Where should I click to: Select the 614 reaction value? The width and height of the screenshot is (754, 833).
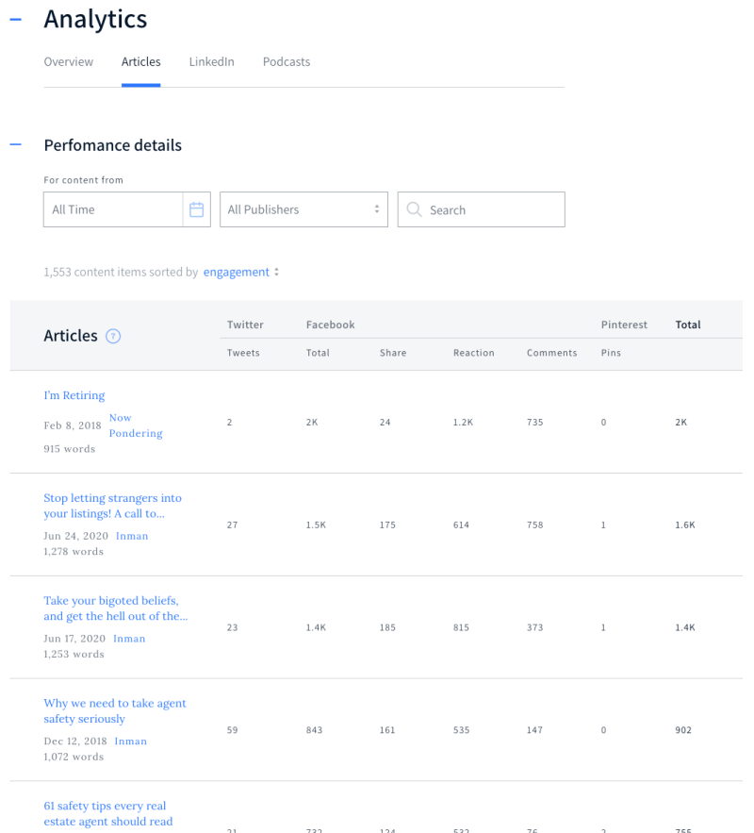(x=461, y=525)
